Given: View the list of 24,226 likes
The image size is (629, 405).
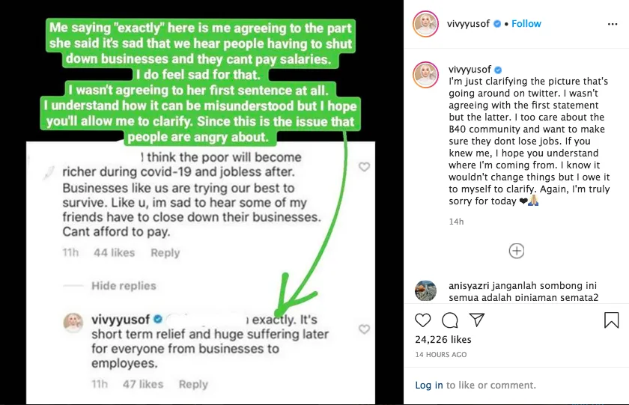Looking at the screenshot, I should pos(443,339).
